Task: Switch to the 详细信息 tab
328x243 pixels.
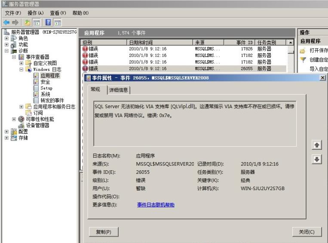Action: (x=118, y=90)
